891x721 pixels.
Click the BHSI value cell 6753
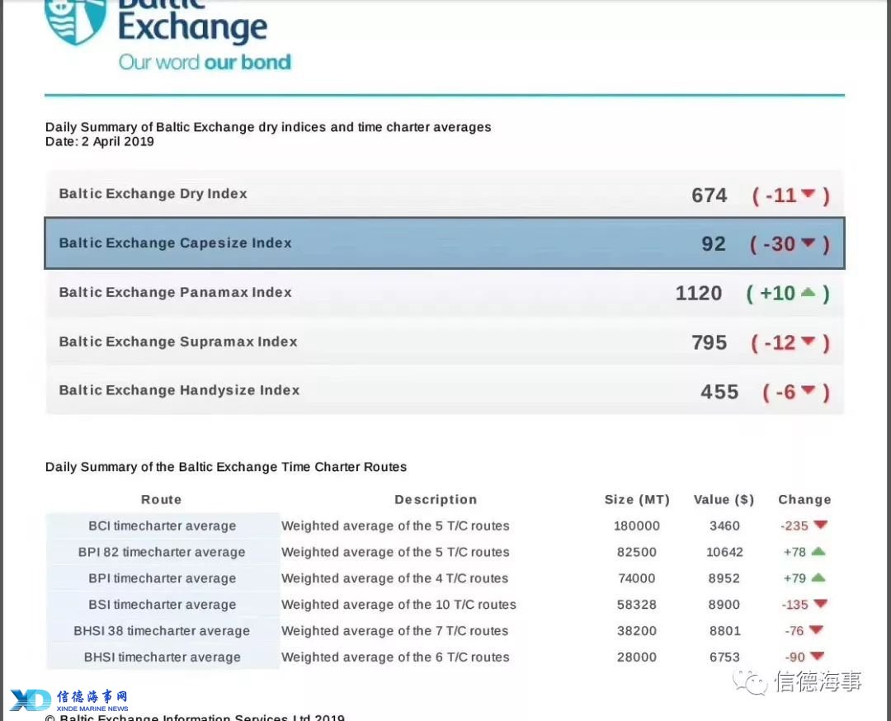(724, 657)
